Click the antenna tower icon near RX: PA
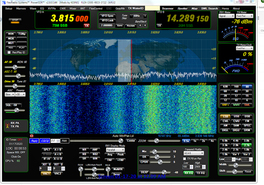The height and width of the screenshot is (185, 264). (x=7, y=126)
